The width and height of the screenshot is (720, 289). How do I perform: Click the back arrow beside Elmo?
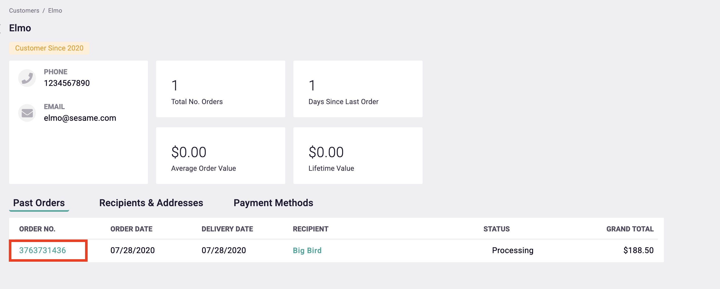(1, 28)
